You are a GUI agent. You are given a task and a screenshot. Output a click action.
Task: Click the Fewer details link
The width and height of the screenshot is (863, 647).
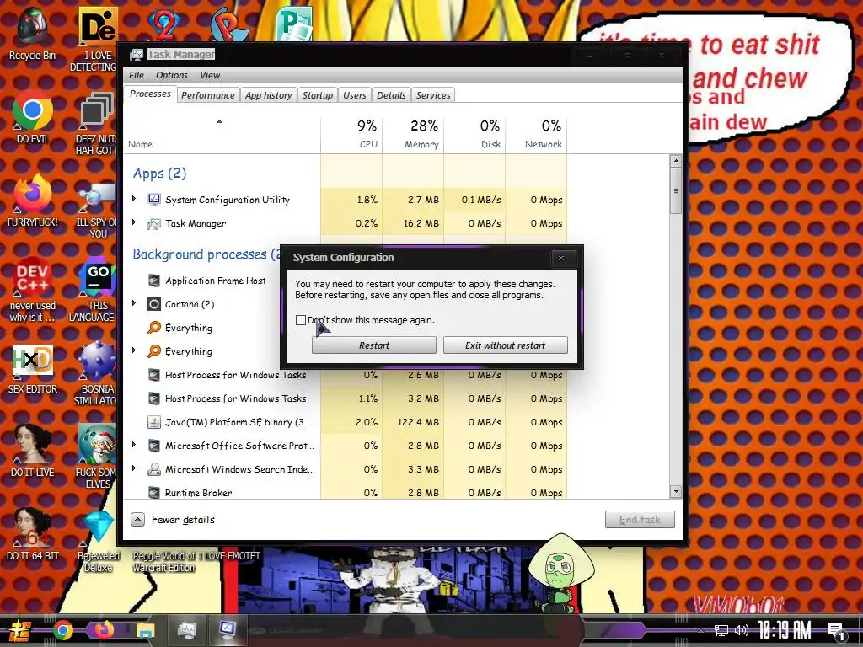click(x=183, y=519)
